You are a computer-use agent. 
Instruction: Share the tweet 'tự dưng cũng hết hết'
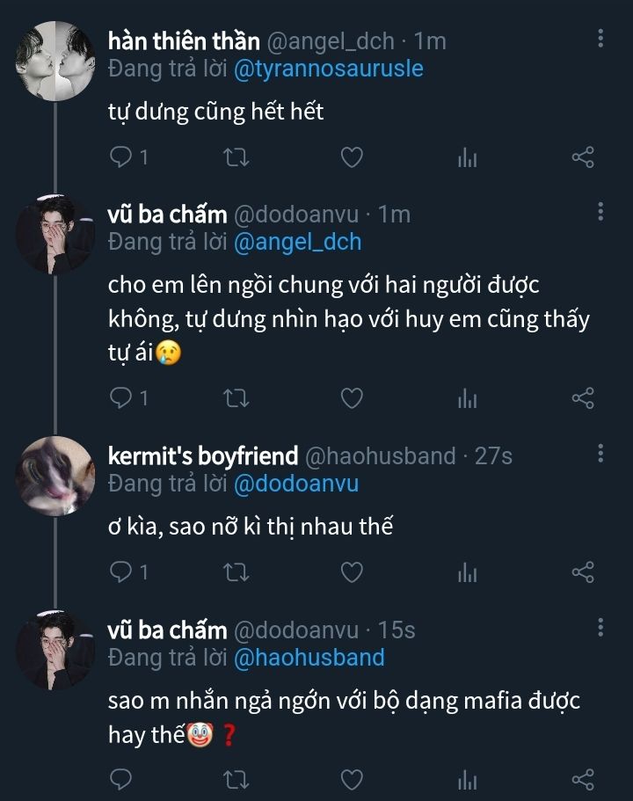[583, 157]
